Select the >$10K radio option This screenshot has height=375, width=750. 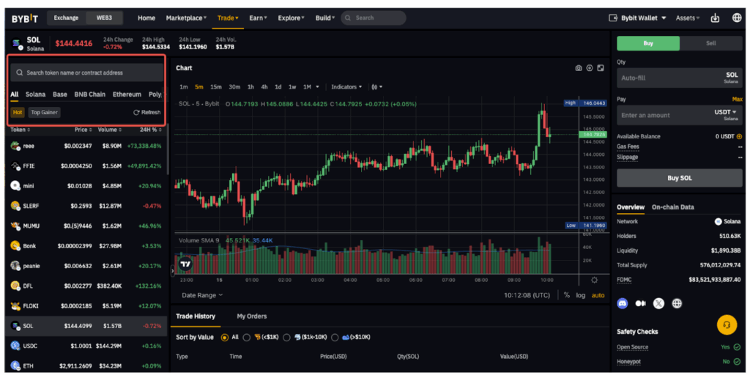coord(334,337)
